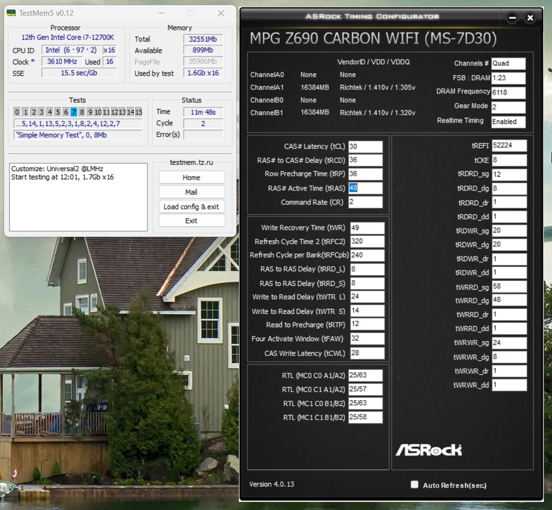Click the Refresh Cycle per Bank (tRFCpb) field

point(367,255)
